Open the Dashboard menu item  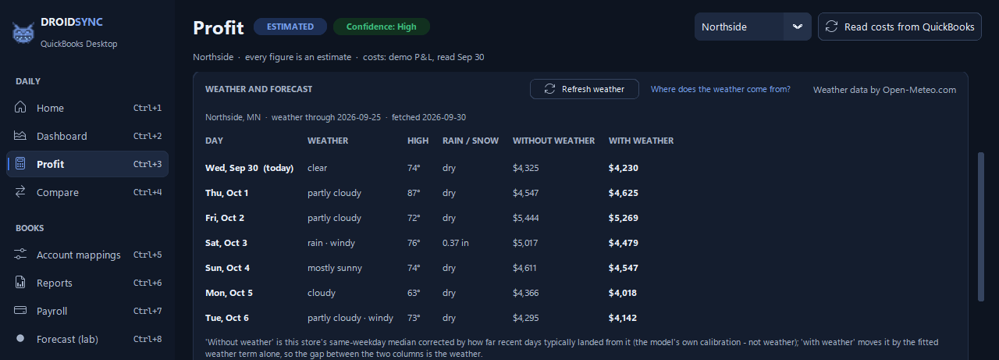(x=87, y=136)
